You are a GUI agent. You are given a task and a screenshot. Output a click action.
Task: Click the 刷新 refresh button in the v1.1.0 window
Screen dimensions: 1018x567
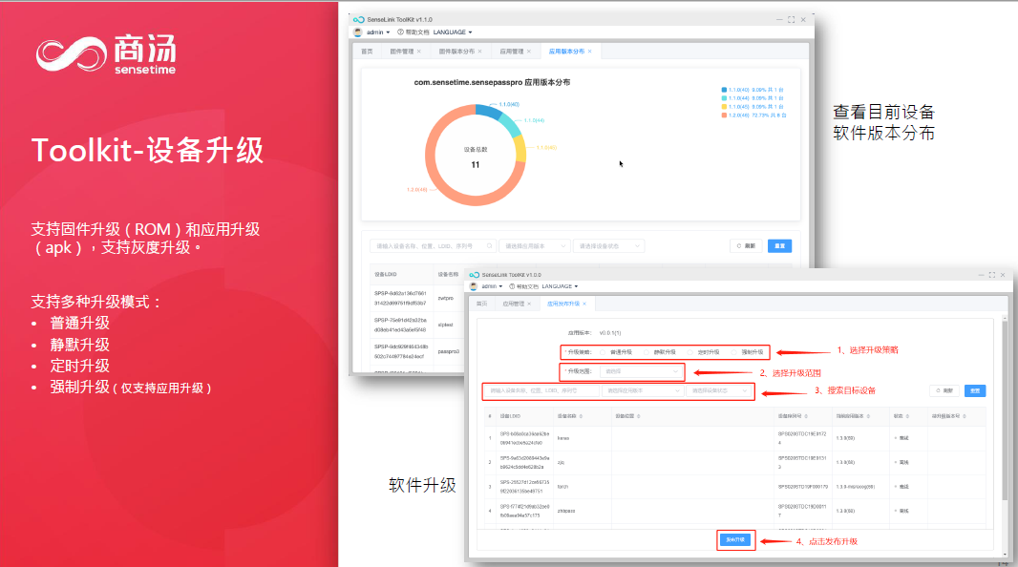point(746,246)
